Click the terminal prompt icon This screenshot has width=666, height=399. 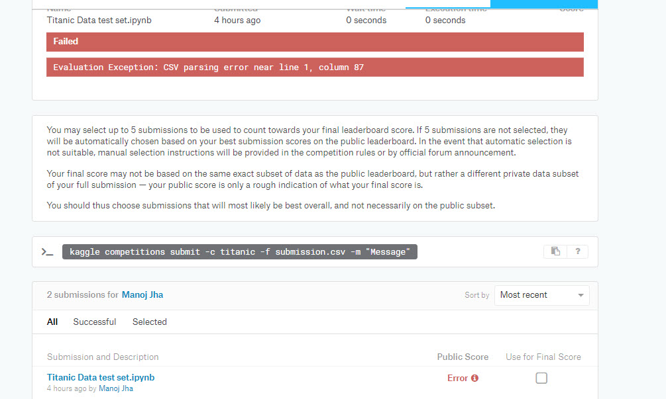[47, 252]
